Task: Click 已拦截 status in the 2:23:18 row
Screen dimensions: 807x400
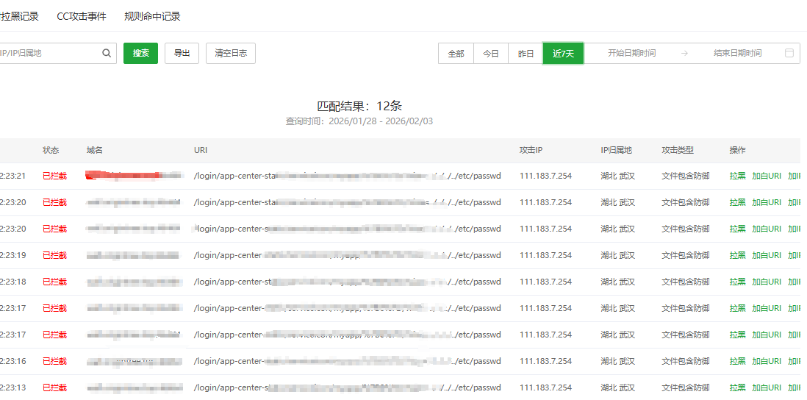Action: pyautogui.click(x=54, y=282)
